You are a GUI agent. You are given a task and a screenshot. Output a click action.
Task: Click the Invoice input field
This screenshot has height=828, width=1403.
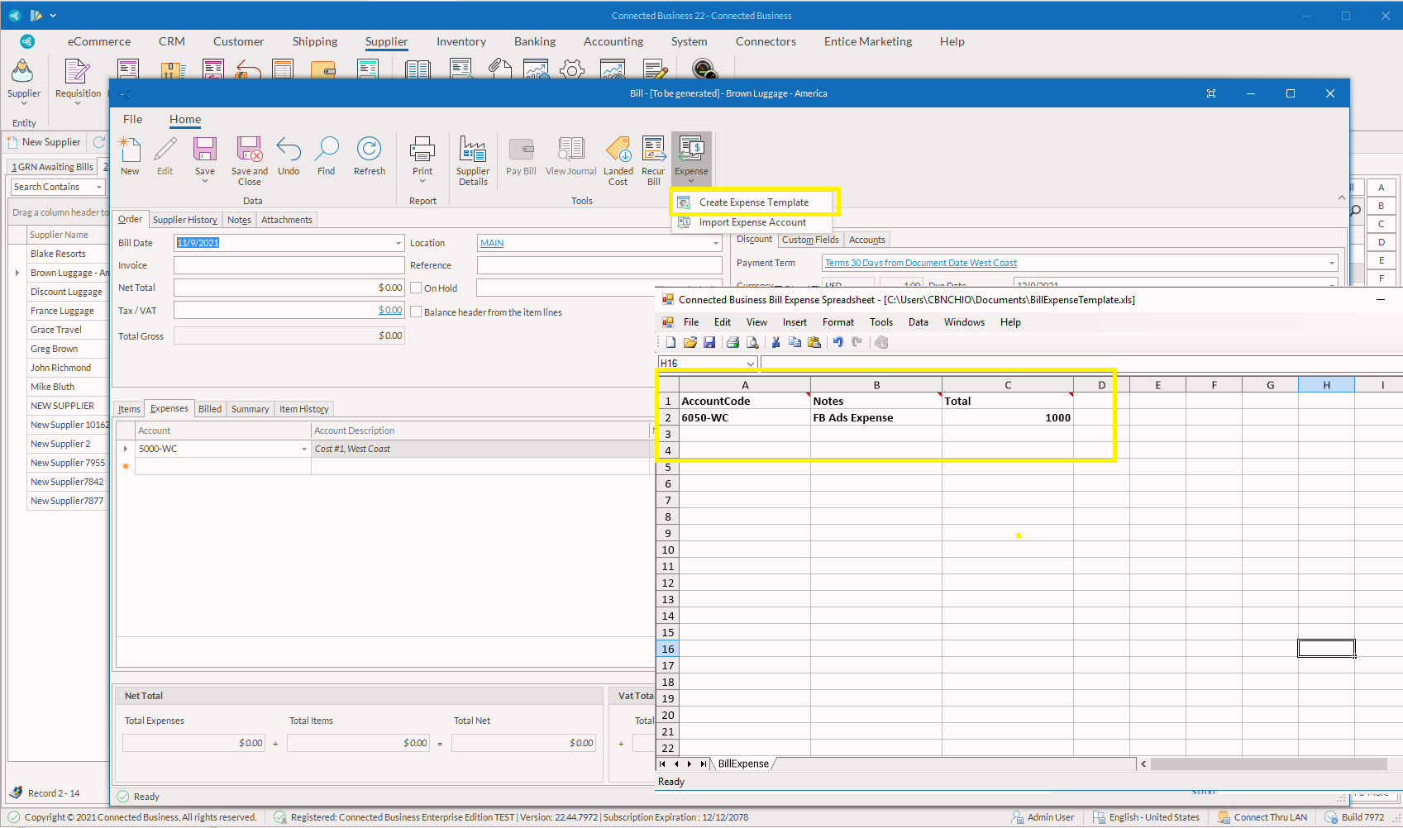click(289, 265)
